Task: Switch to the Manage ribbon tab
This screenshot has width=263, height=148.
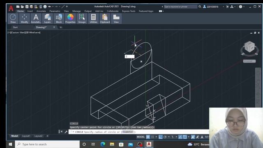Action: 76,11
